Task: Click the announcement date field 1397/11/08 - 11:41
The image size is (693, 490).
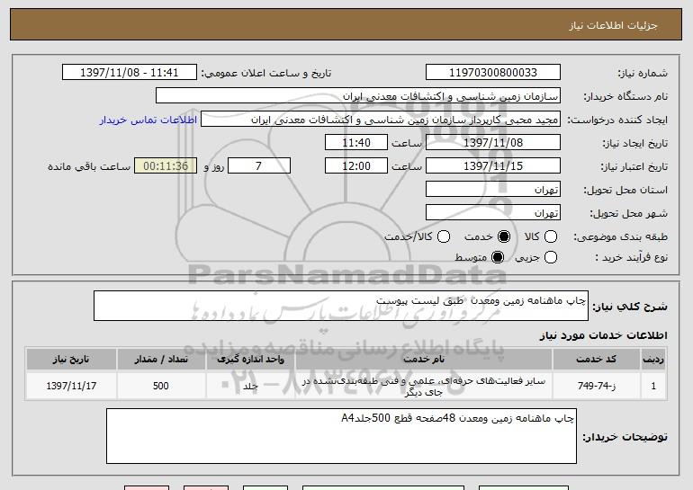Action: coord(130,73)
